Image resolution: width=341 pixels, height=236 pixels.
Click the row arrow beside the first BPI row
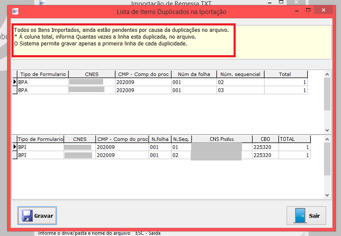tap(14, 147)
